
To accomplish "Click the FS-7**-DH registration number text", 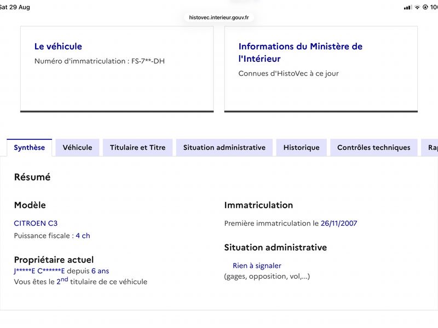I will point(148,61).
